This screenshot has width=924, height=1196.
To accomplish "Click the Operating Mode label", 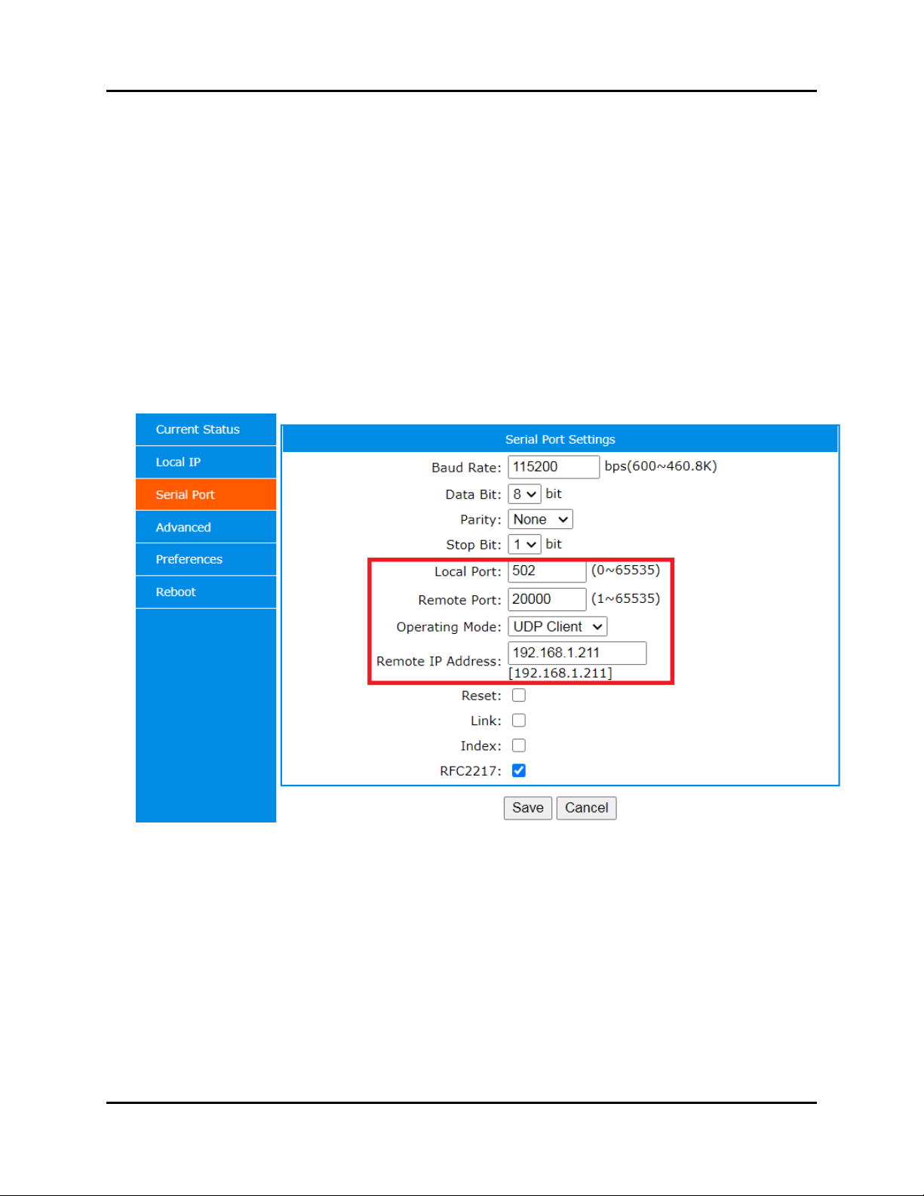I will [449, 627].
